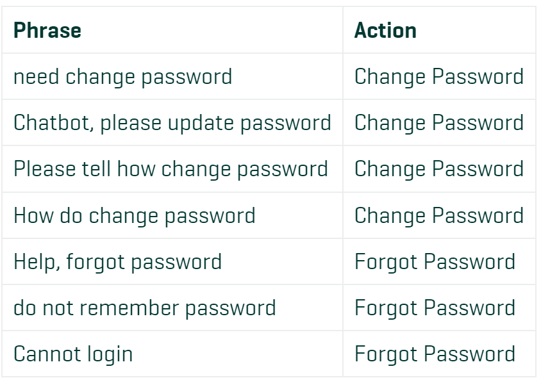Viewport: 541px width, 378px height.
Task: Click Forgot Password action beside 'do not remember'
Action: coord(435,308)
